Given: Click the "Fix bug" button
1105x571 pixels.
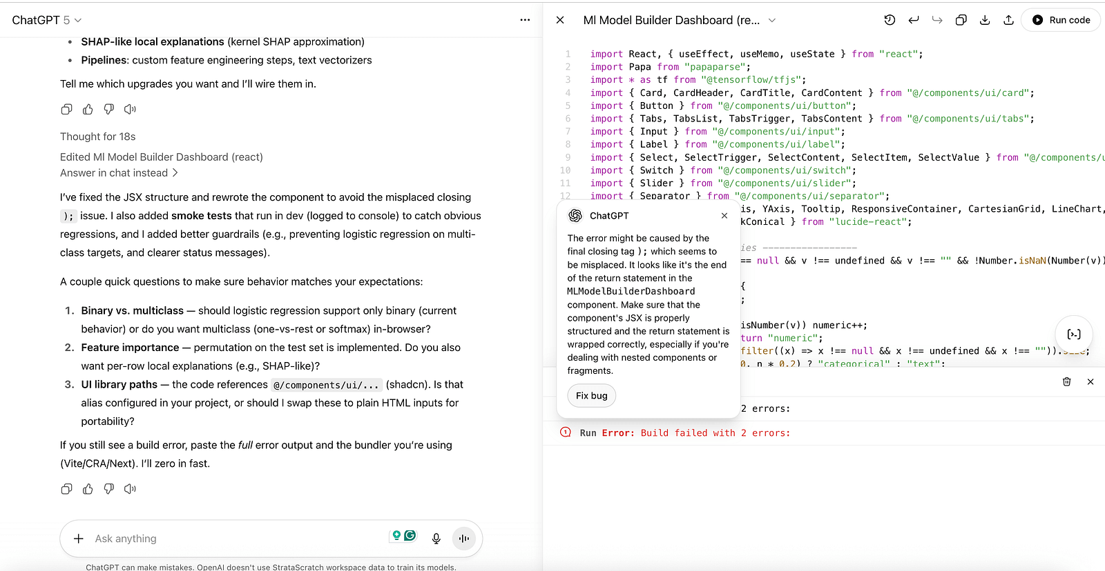Looking at the screenshot, I should [592, 396].
